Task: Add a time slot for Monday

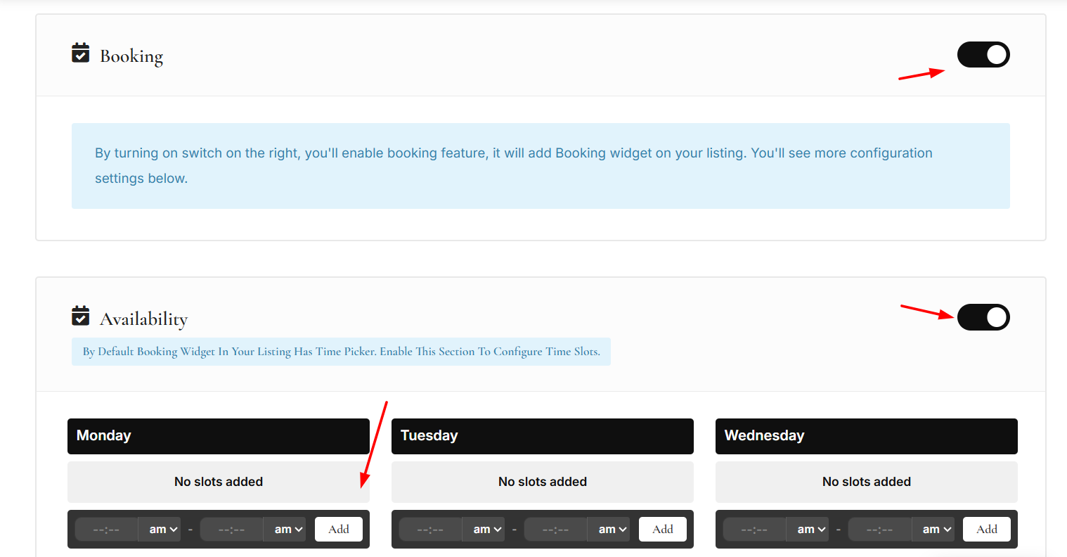Action: [x=339, y=530]
